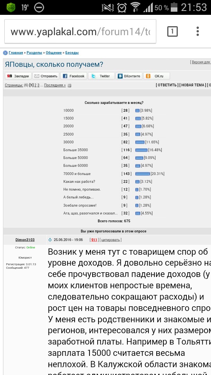Click the poll option 20000
The width and height of the screenshot is (211, 375).
[x=68, y=126]
